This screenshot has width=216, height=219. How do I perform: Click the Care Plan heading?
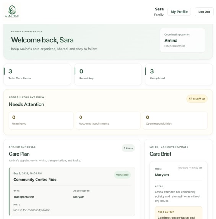19,154
